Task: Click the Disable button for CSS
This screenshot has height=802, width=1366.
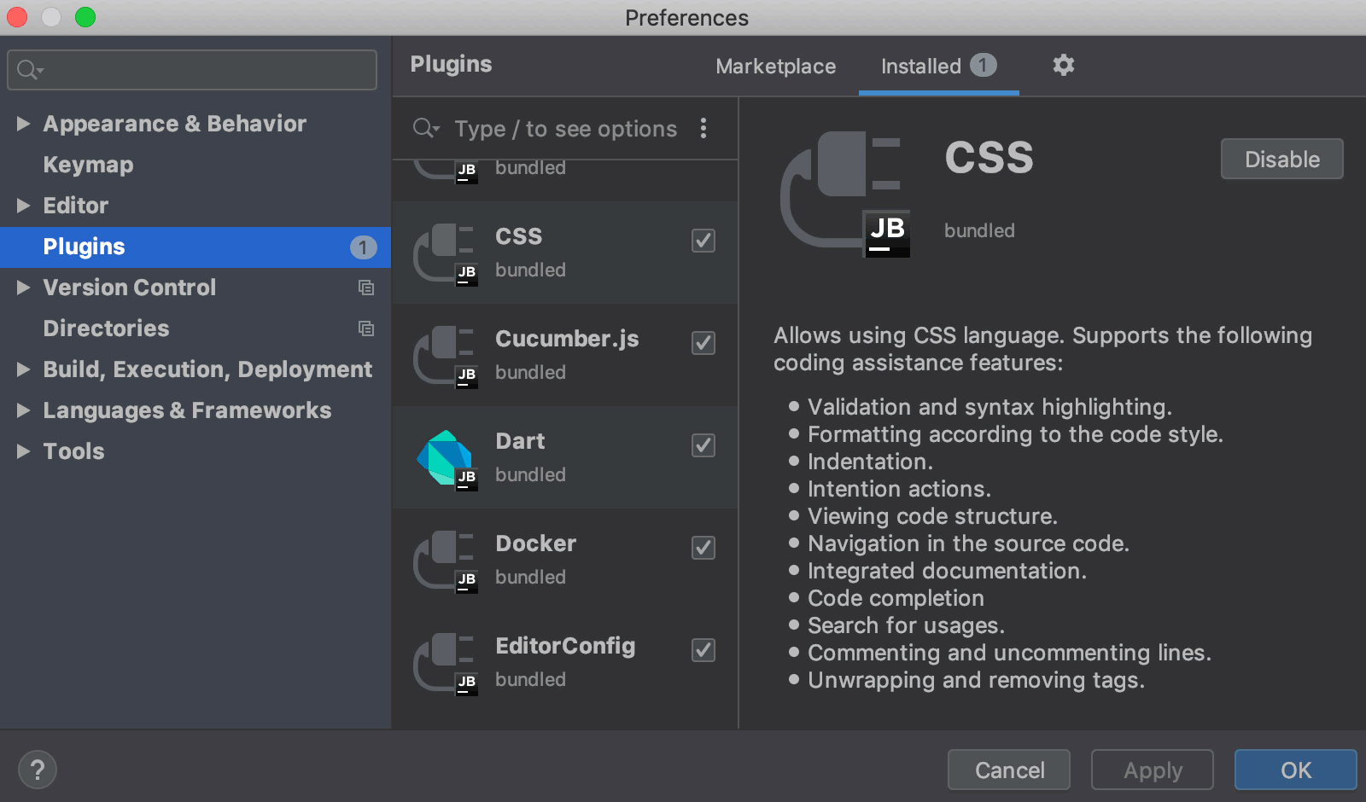Action: coord(1281,159)
